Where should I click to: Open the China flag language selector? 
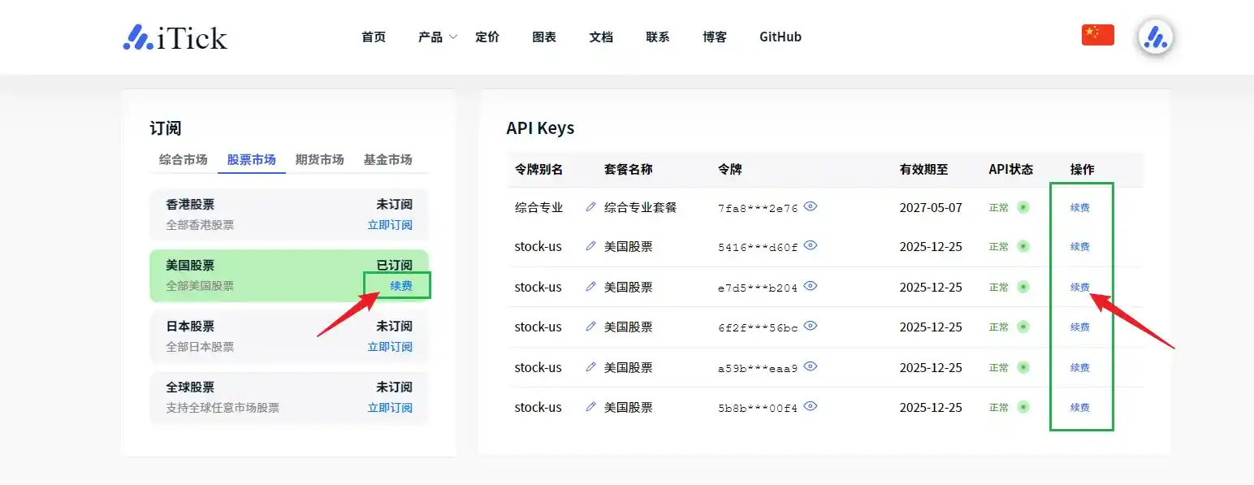coord(1097,35)
